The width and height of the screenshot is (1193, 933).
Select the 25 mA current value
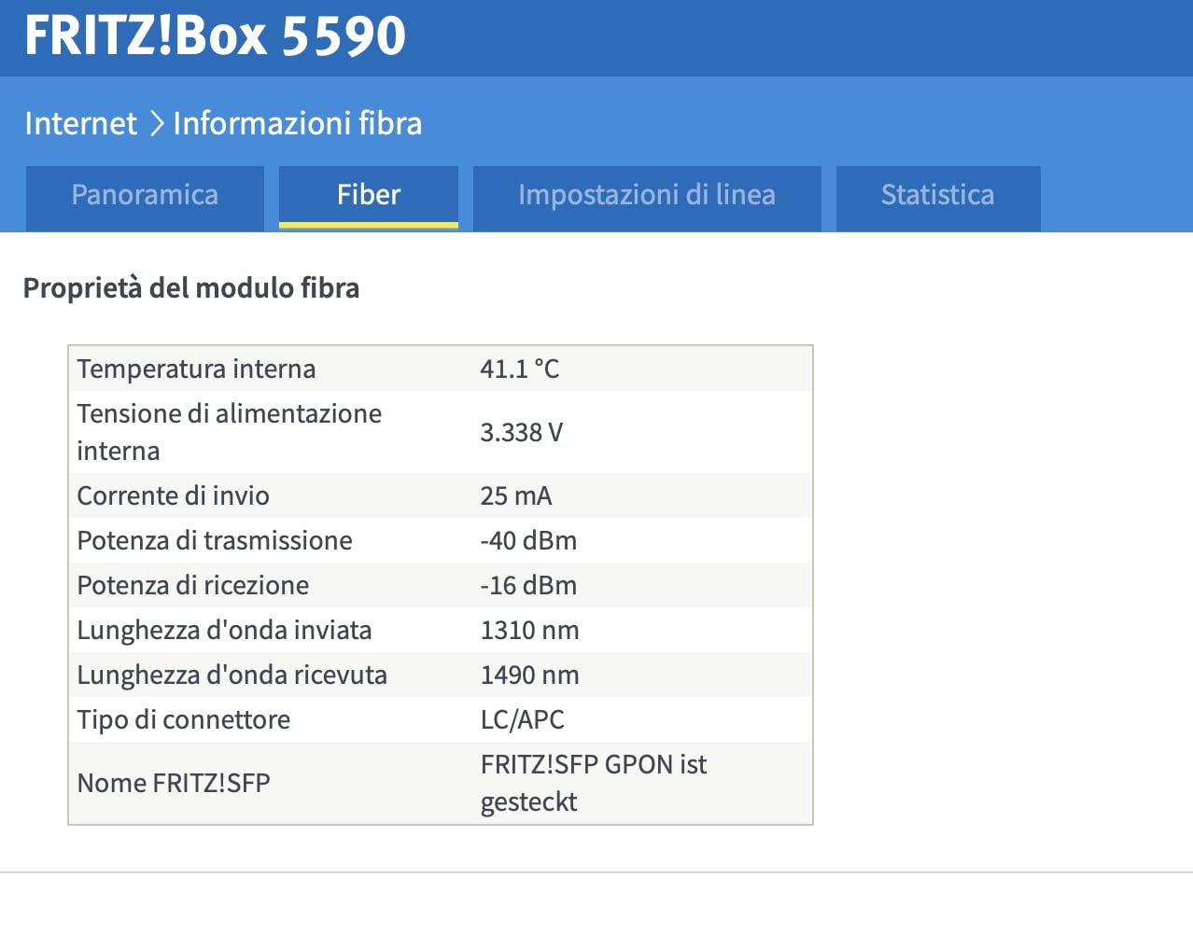(x=516, y=495)
